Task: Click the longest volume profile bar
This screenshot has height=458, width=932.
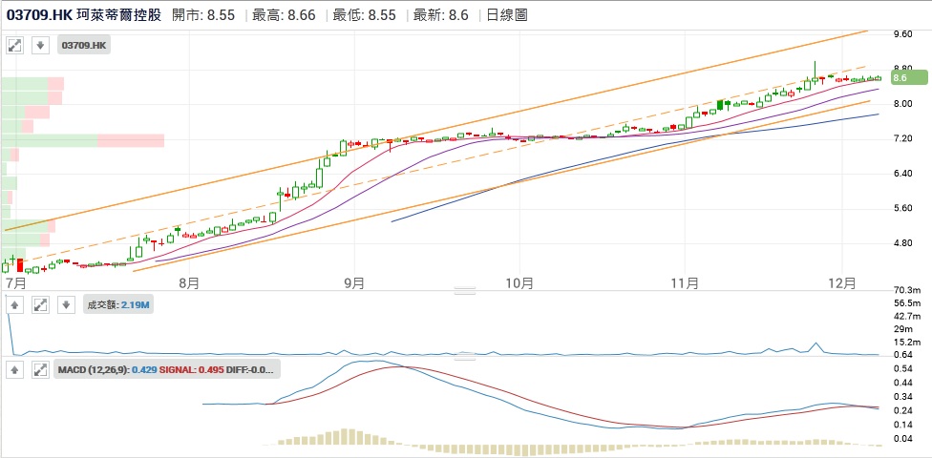Action: (83, 140)
